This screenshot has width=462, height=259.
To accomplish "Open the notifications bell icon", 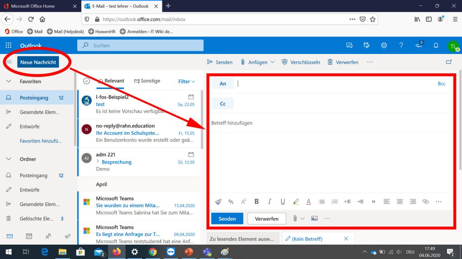I will [x=436, y=45].
